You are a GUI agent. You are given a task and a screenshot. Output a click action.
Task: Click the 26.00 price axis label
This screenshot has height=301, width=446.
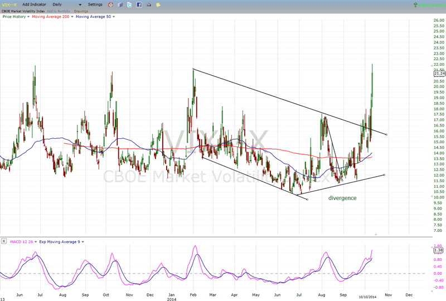[x=439, y=20]
